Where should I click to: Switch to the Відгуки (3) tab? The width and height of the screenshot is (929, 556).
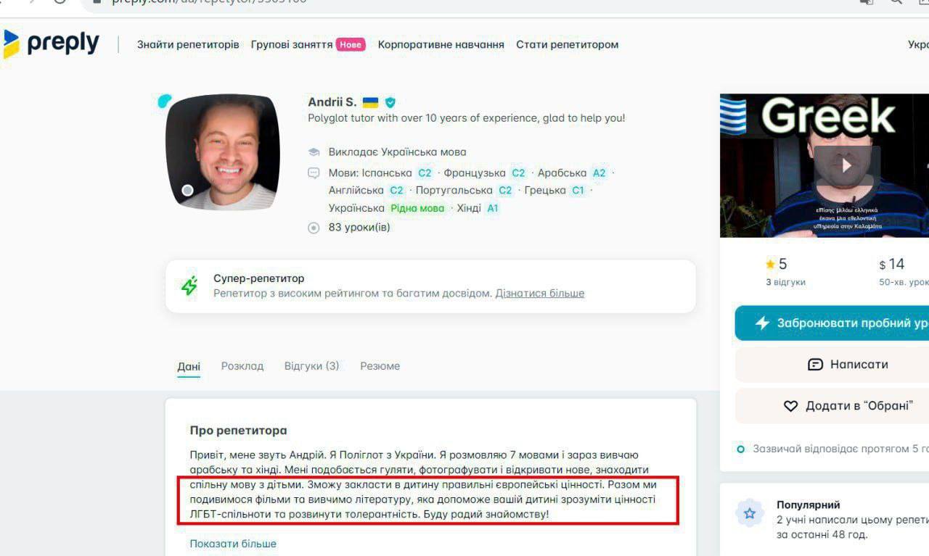pos(311,366)
